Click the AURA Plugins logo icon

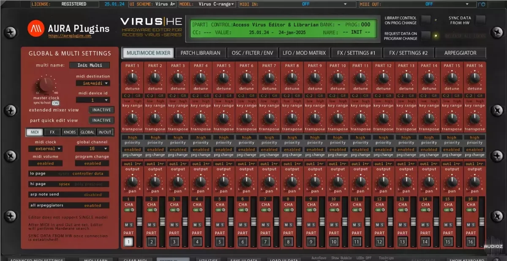pyautogui.click(x=36, y=29)
